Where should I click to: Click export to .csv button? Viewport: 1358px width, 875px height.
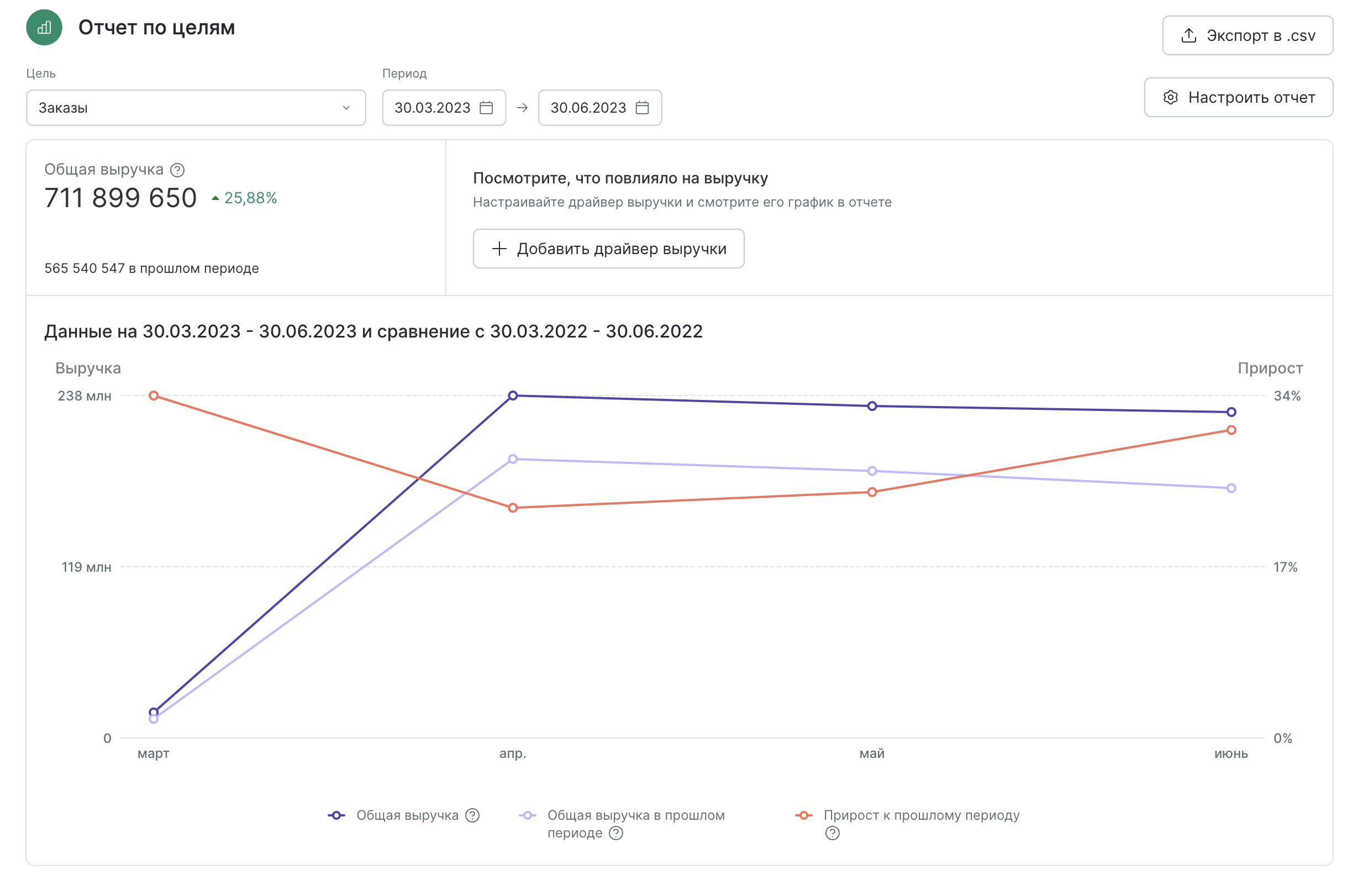tap(1246, 35)
